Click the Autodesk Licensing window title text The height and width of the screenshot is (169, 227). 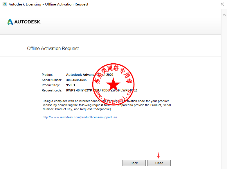pos(48,4)
